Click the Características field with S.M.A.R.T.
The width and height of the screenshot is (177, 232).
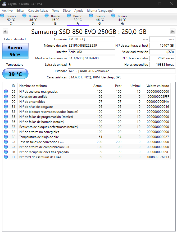pos(121,77)
